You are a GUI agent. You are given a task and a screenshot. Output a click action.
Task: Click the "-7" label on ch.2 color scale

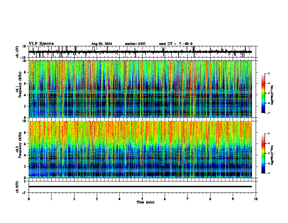pyautogui.click(x=268, y=173)
